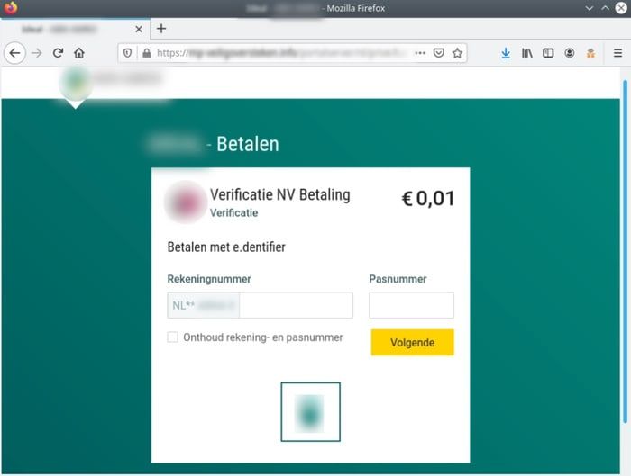Click the padlock site security icon
631x476 pixels.
coord(147,53)
